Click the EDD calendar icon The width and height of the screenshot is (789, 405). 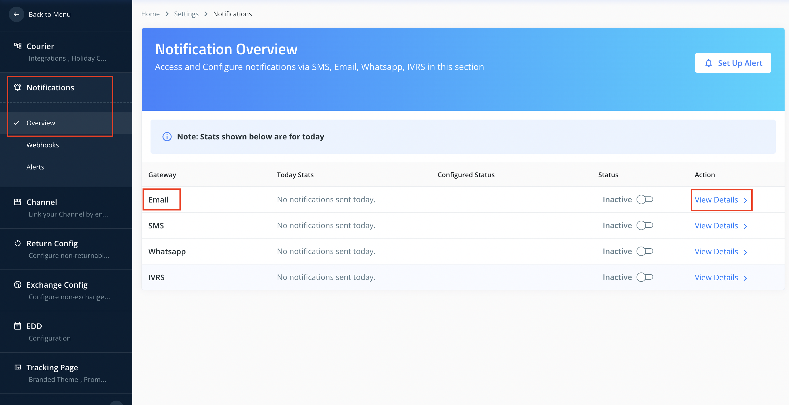click(x=17, y=326)
